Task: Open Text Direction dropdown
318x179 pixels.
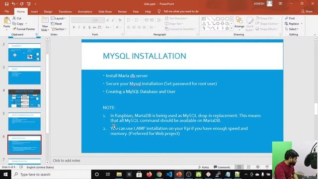Action: (x=176, y=18)
